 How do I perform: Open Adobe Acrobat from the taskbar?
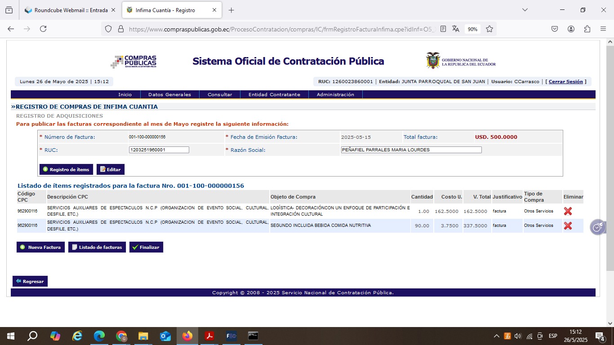click(x=209, y=336)
